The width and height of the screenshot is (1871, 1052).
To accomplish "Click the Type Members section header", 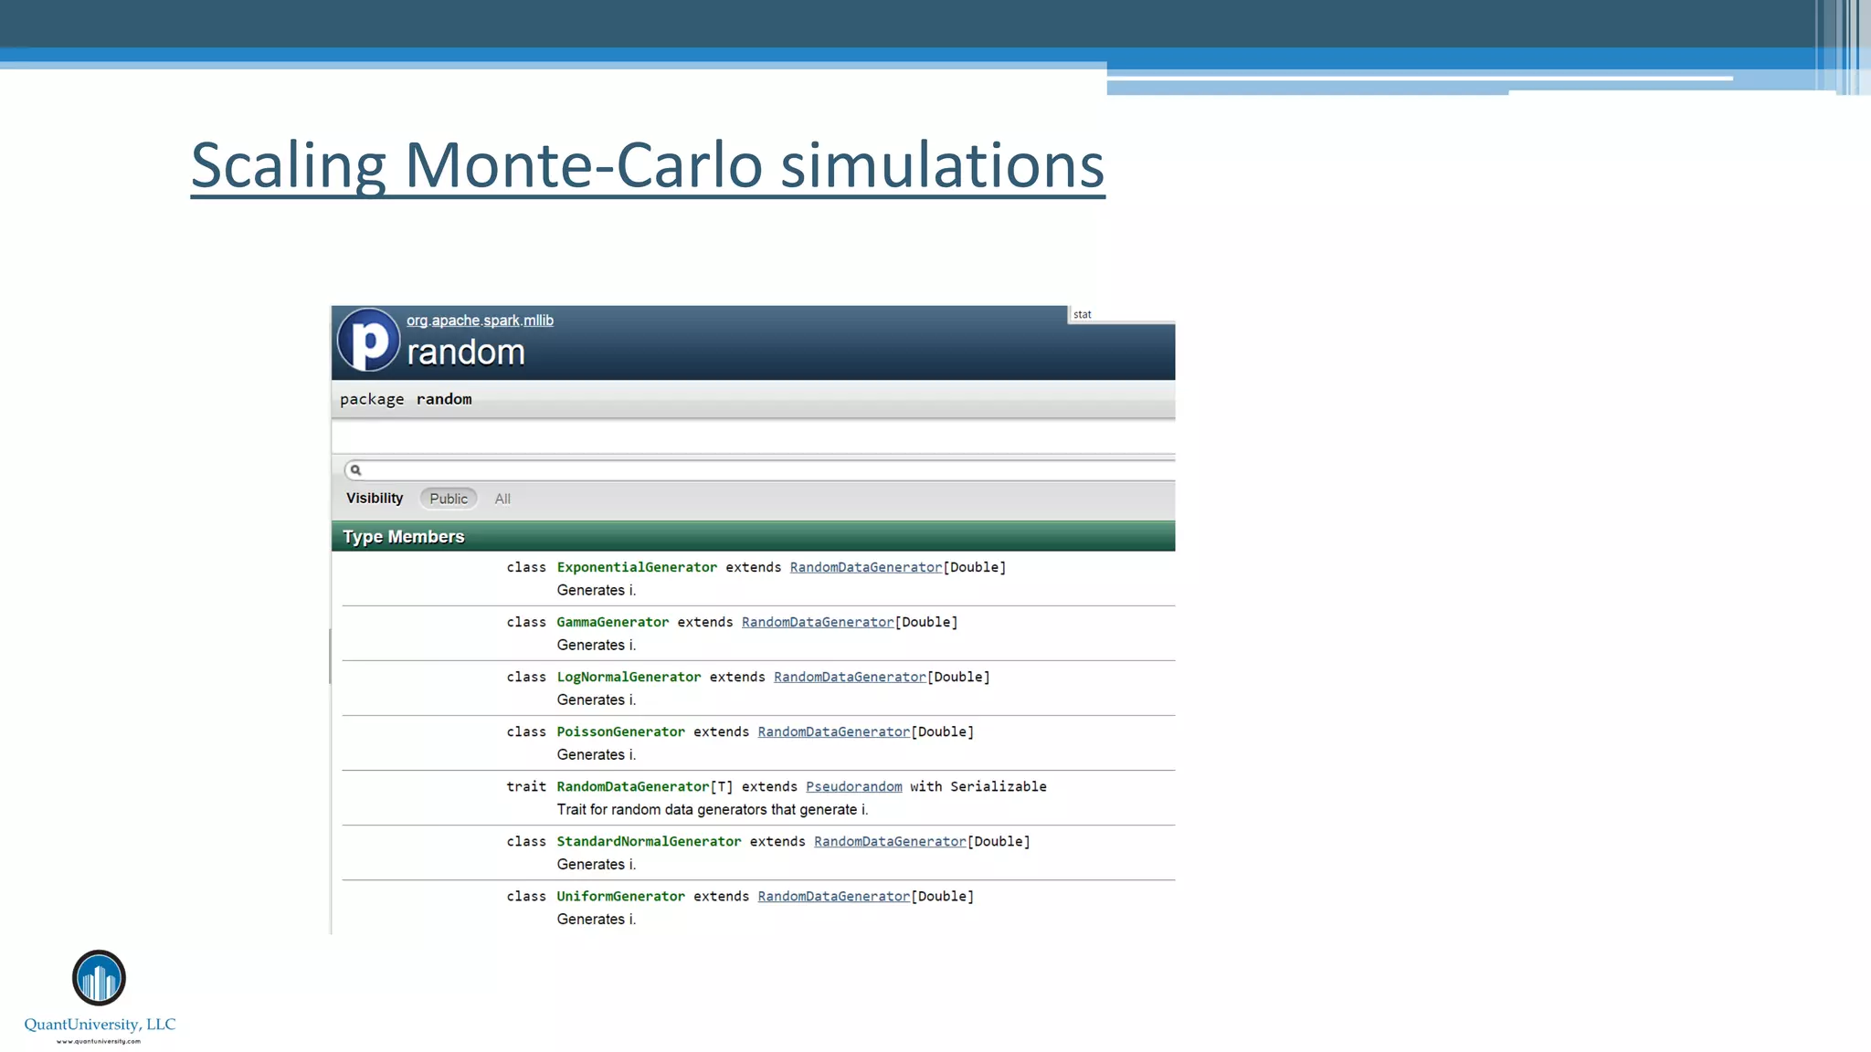I will [x=753, y=536].
